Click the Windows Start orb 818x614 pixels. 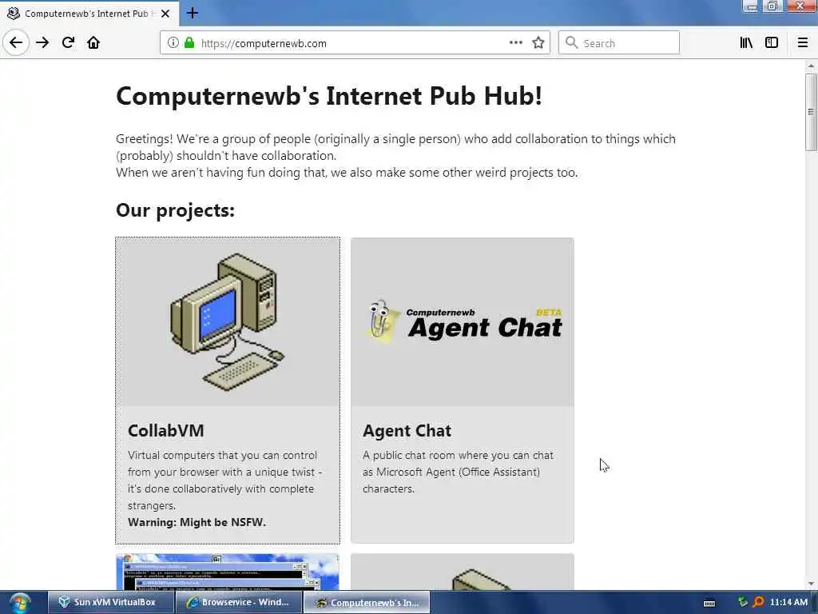20,603
